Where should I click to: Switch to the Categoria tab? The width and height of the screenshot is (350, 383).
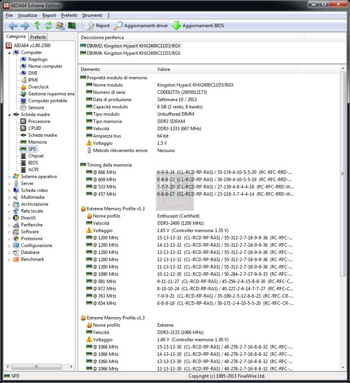pos(16,36)
